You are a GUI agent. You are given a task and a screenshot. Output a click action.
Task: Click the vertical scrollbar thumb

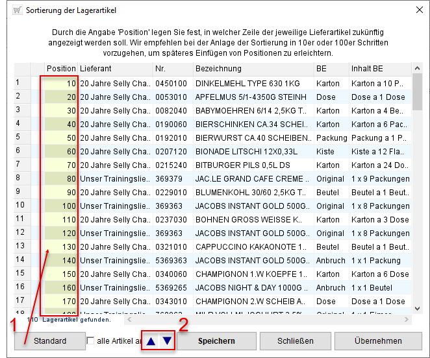[x=417, y=91]
